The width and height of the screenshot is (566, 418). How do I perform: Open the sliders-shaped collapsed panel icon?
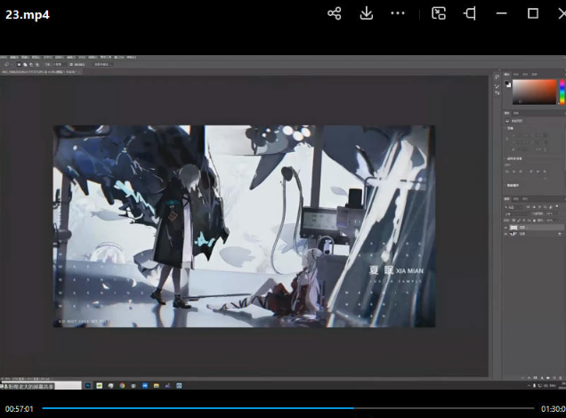tap(497, 92)
